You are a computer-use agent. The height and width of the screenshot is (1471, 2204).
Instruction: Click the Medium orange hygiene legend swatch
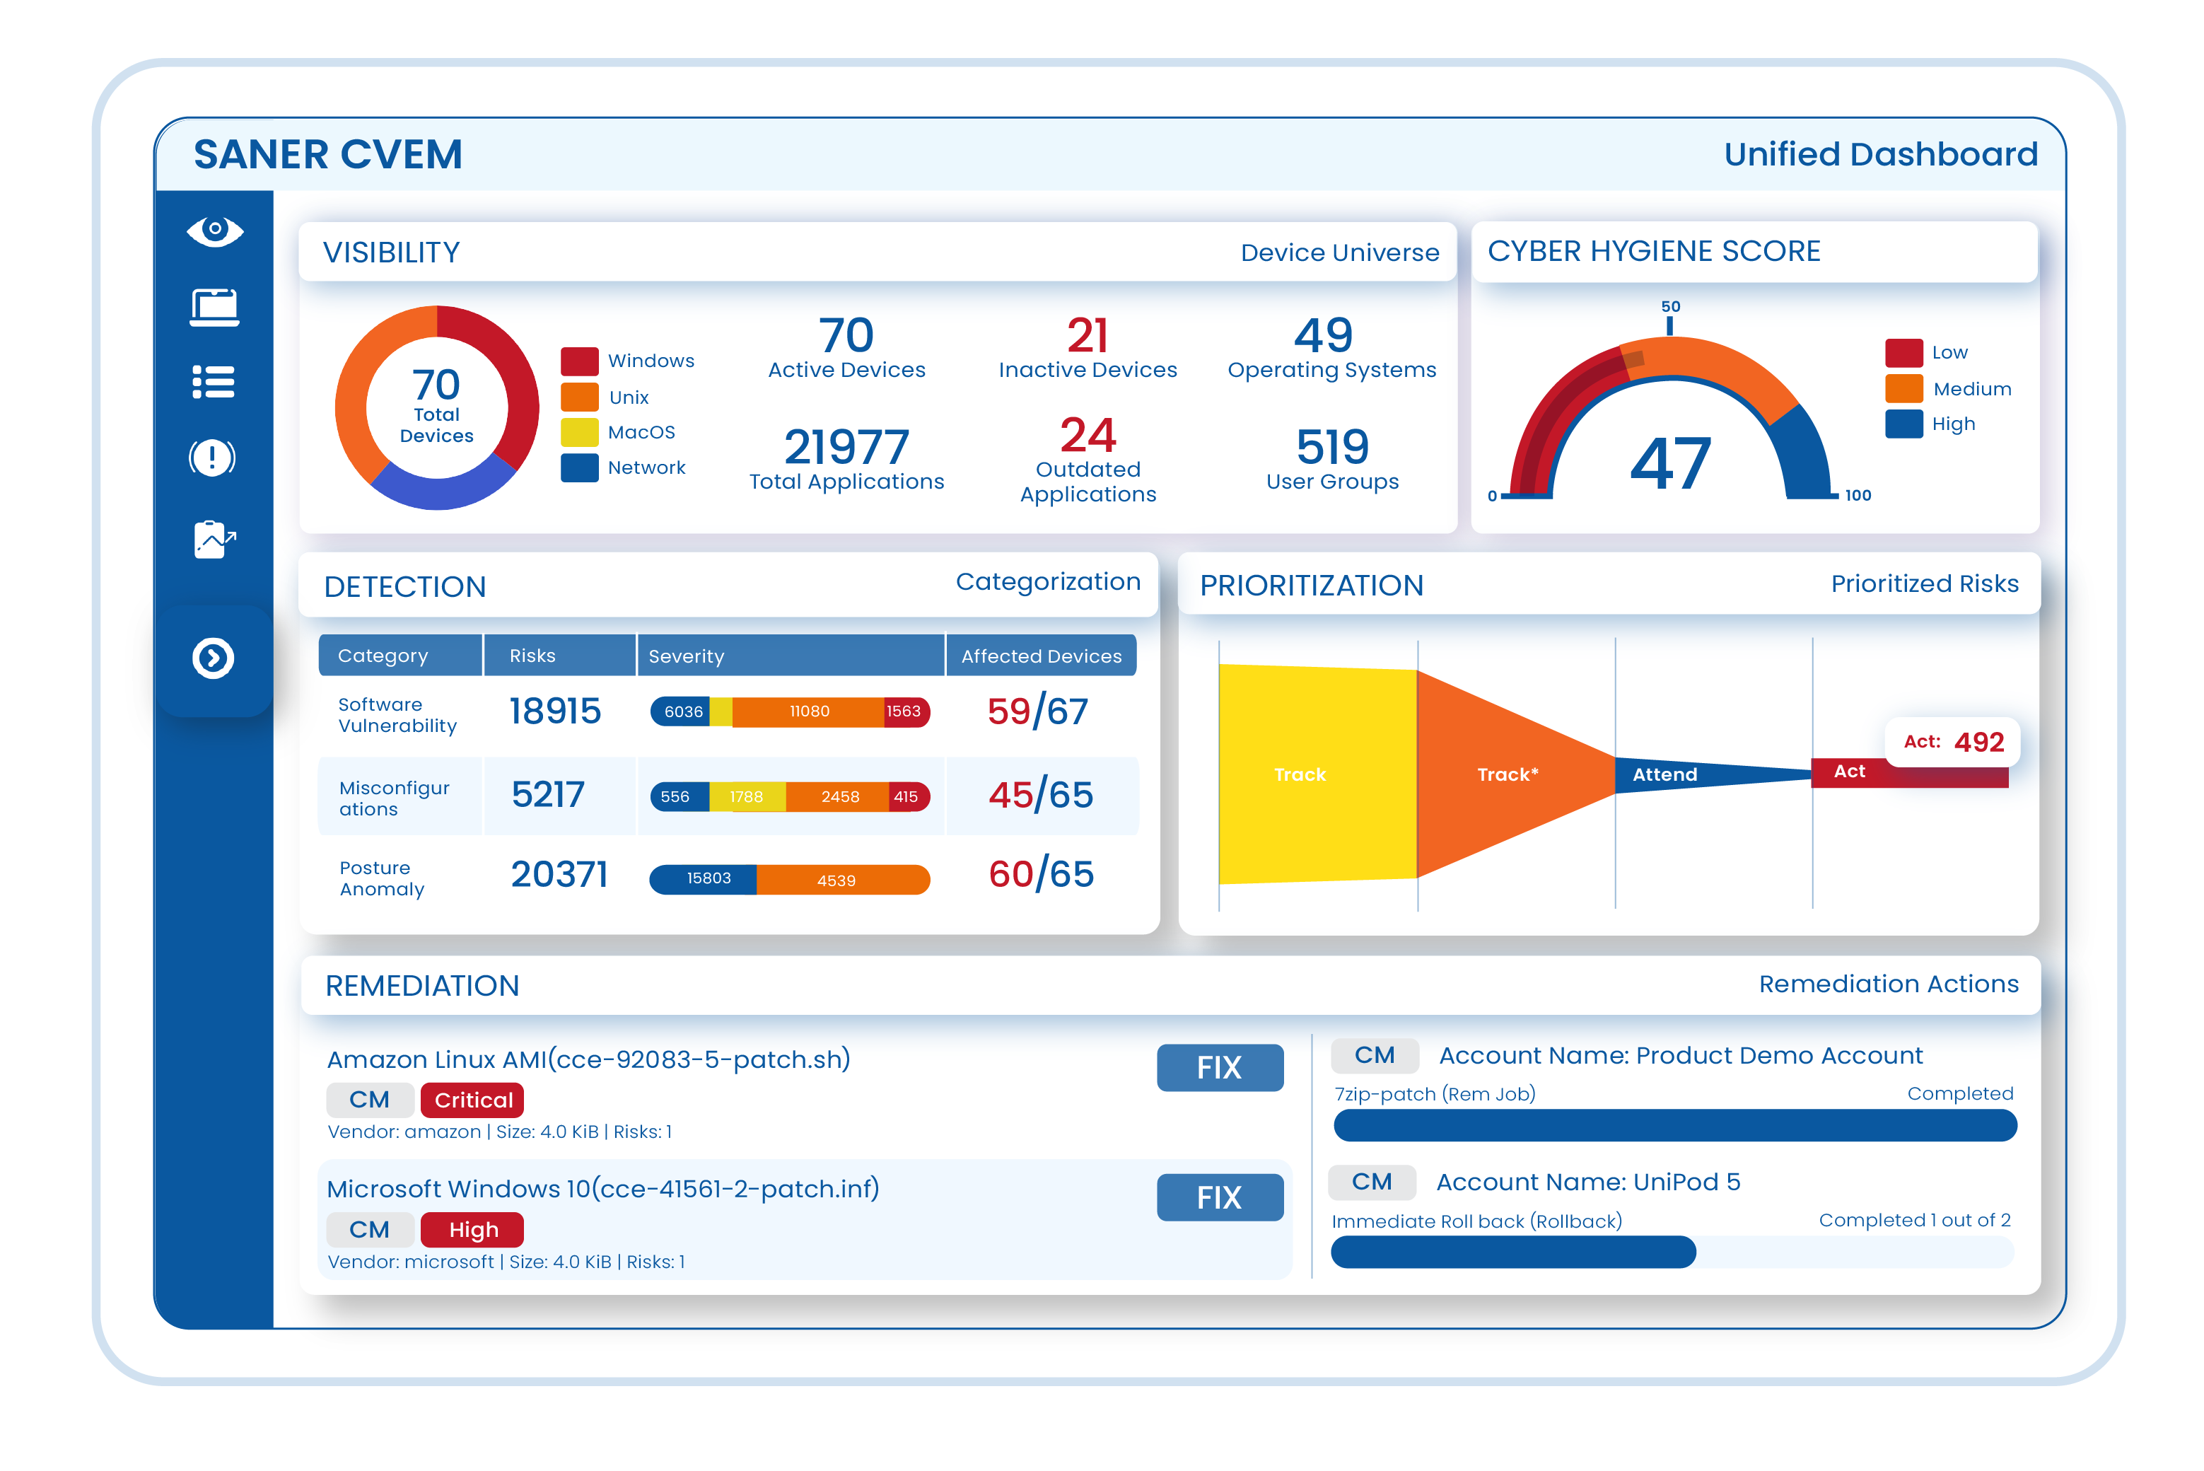pos(1904,388)
